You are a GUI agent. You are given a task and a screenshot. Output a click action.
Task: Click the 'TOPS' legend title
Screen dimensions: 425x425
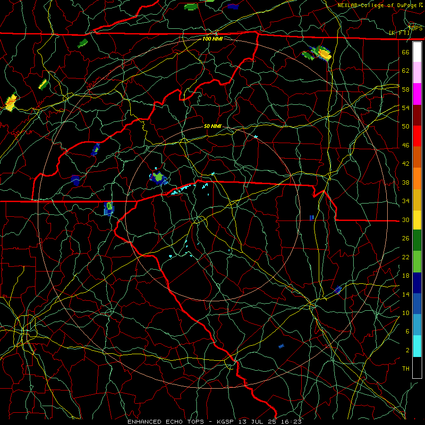(416, 28)
